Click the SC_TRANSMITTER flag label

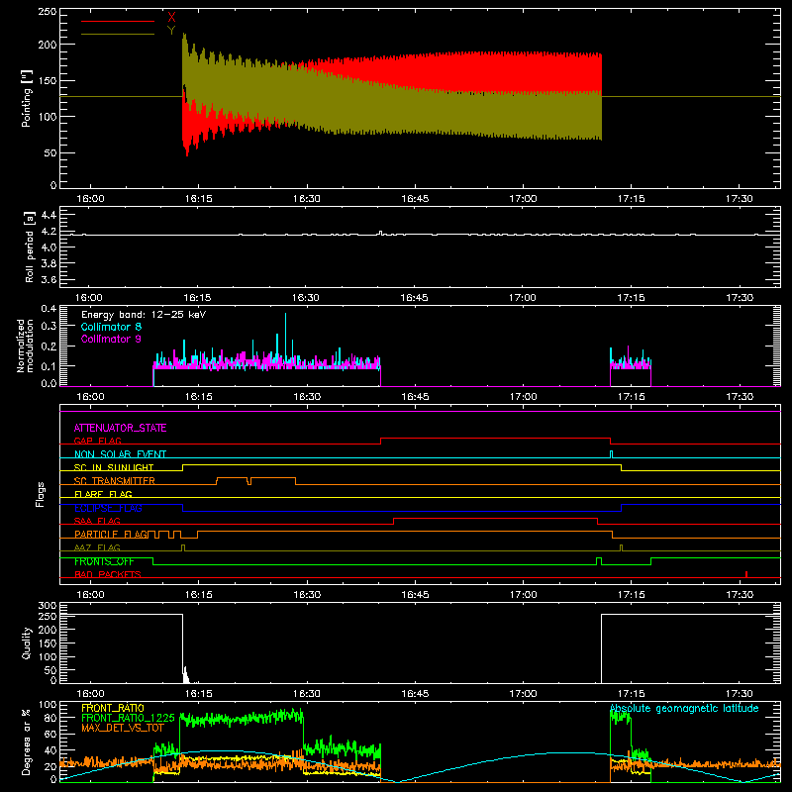(114, 481)
